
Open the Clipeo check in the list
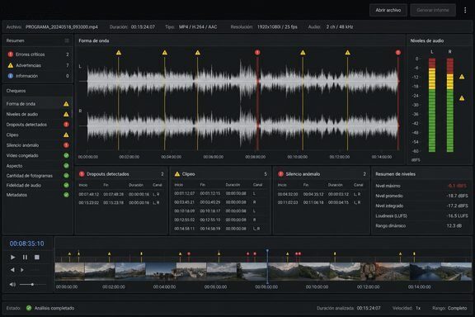[38, 135]
